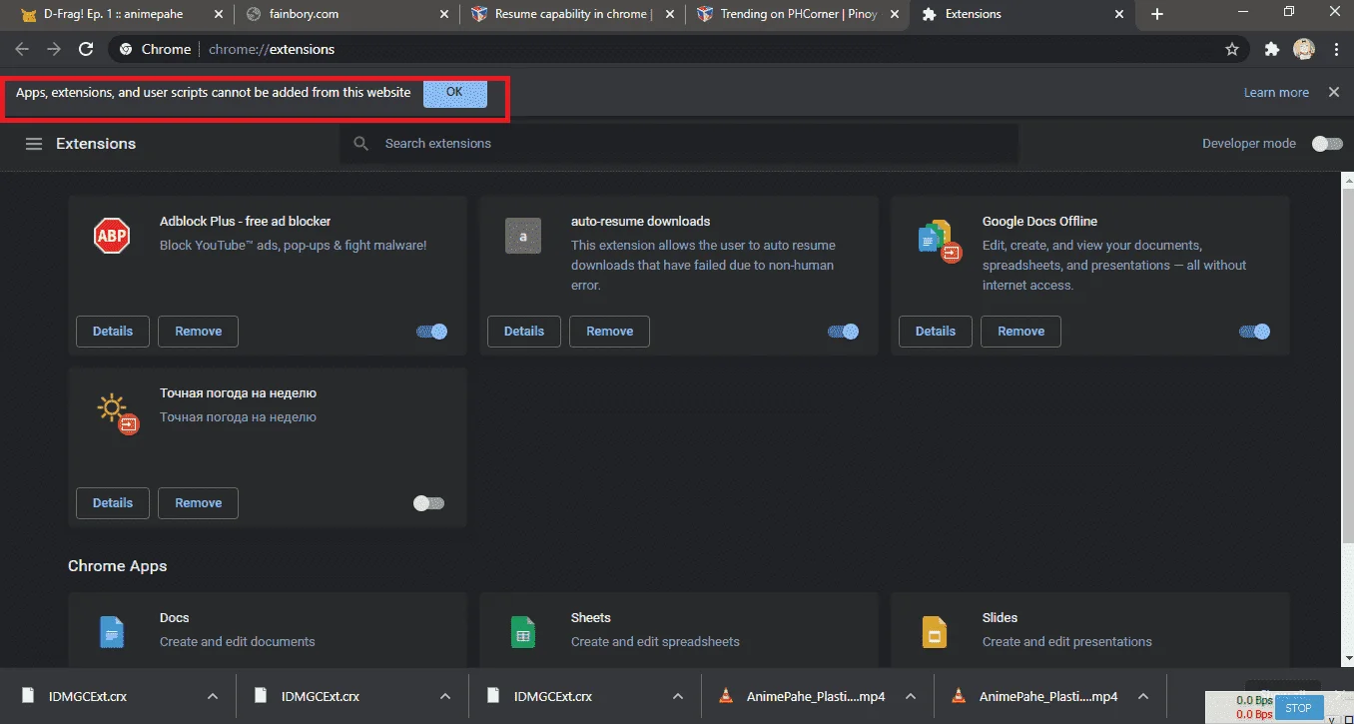Screen dimensions: 1354x724
Task: Remove the Adblock Plus extension
Action: click(198, 332)
